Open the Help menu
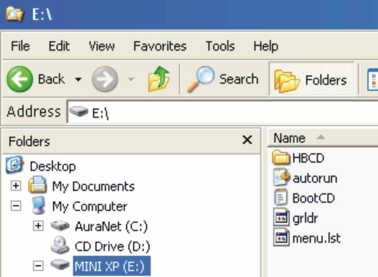The image size is (378, 277). [266, 46]
